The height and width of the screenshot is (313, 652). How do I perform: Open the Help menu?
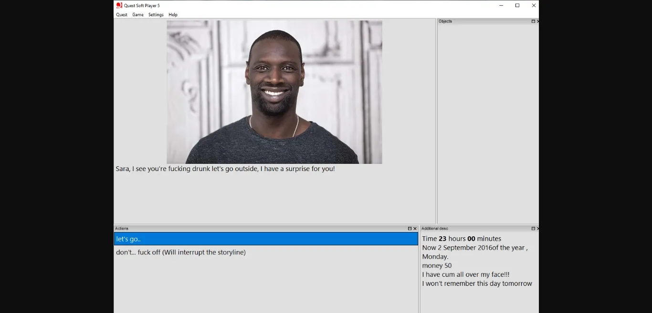(x=173, y=15)
